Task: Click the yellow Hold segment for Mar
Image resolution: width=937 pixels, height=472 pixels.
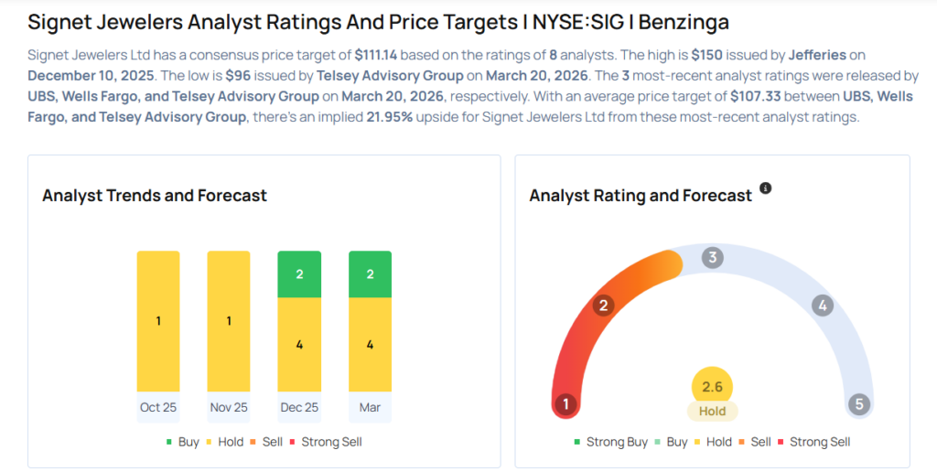Action: coord(370,345)
